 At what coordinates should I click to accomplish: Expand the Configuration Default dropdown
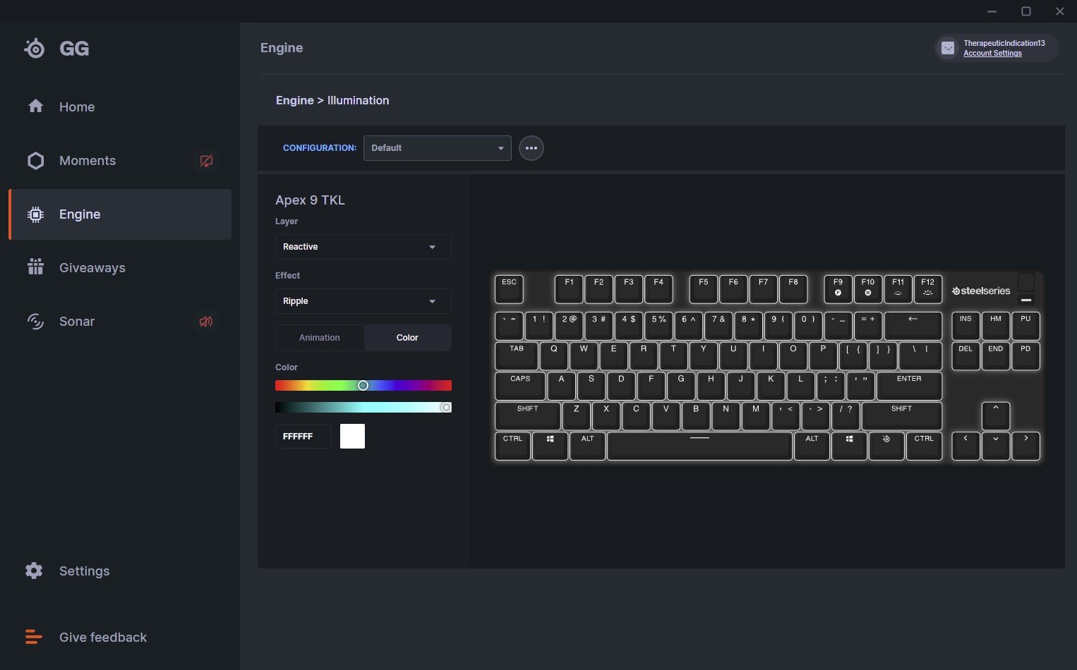437,148
